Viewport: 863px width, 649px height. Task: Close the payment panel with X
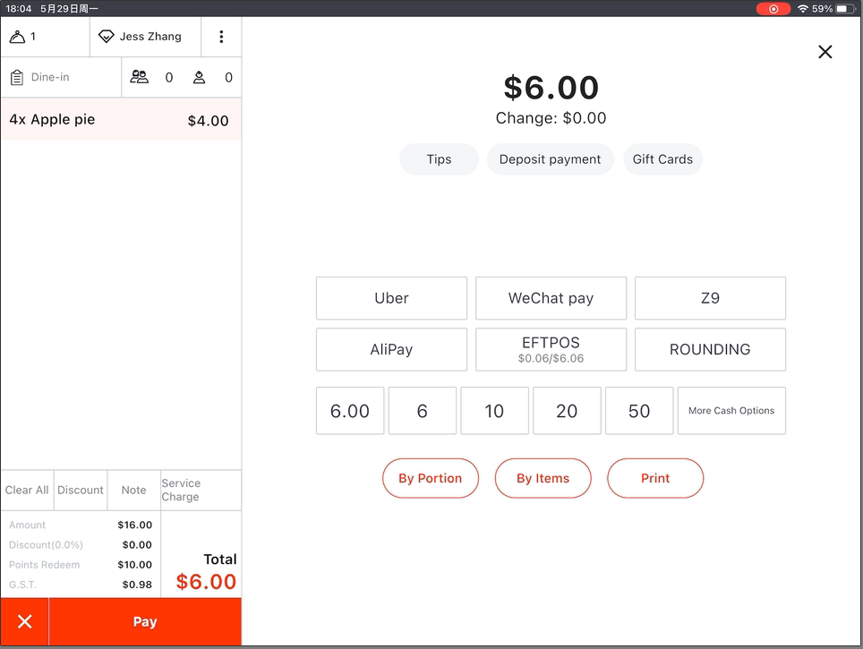point(825,52)
